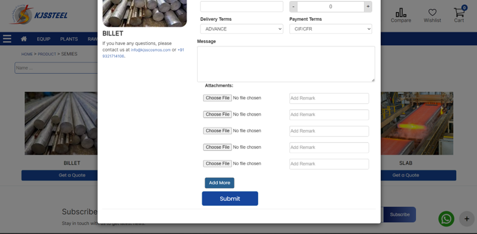Open the EQUIP menu item

click(44, 39)
